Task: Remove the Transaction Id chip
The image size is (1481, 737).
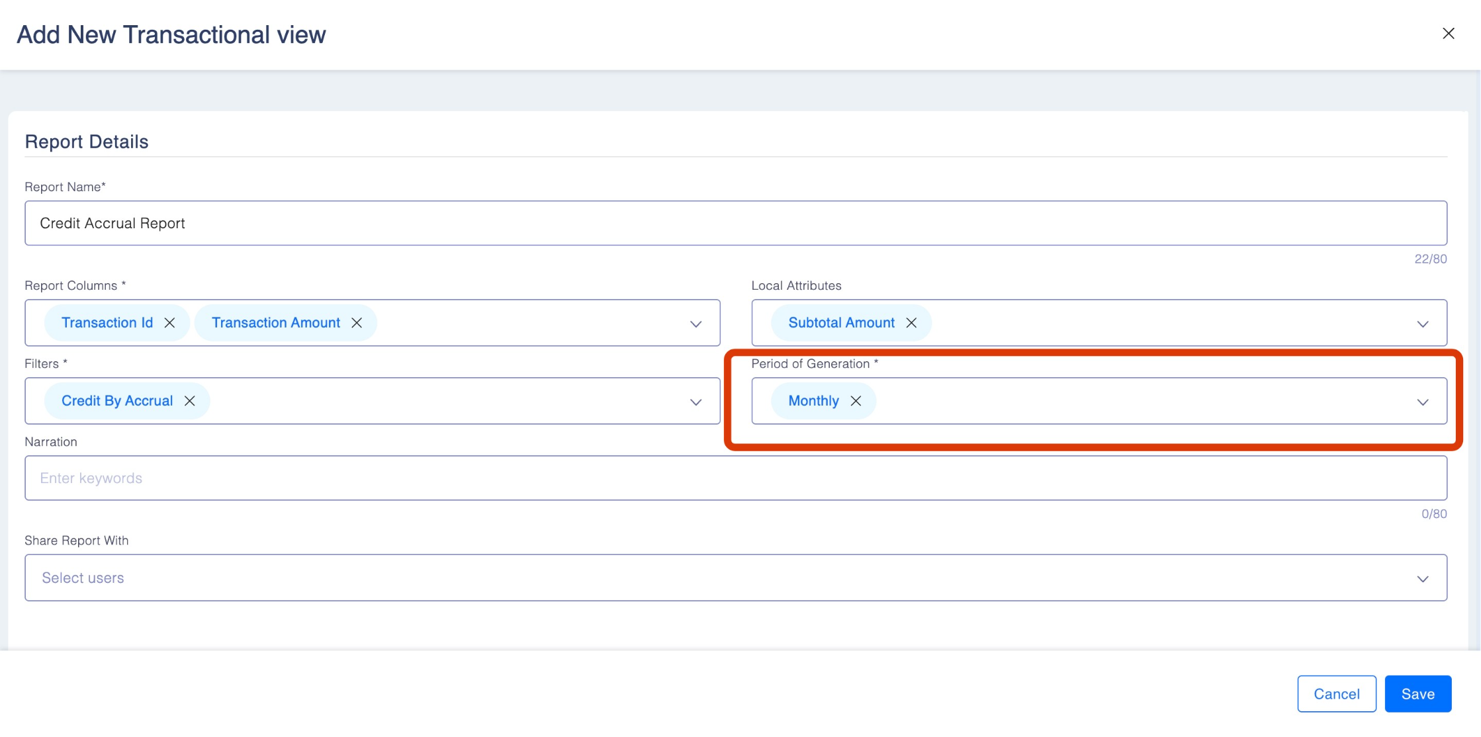Action: click(x=169, y=323)
